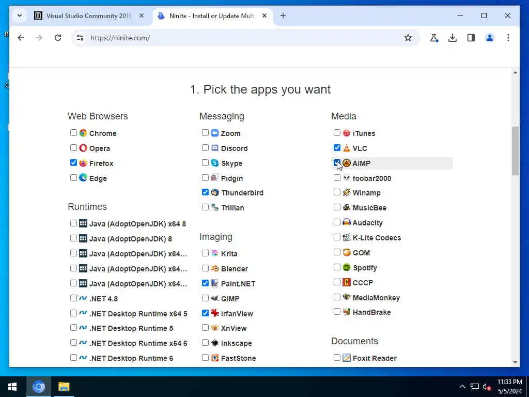The width and height of the screenshot is (529, 397).
Task: Uncheck the Paint.NET checkbox
Action: tap(205, 283)
